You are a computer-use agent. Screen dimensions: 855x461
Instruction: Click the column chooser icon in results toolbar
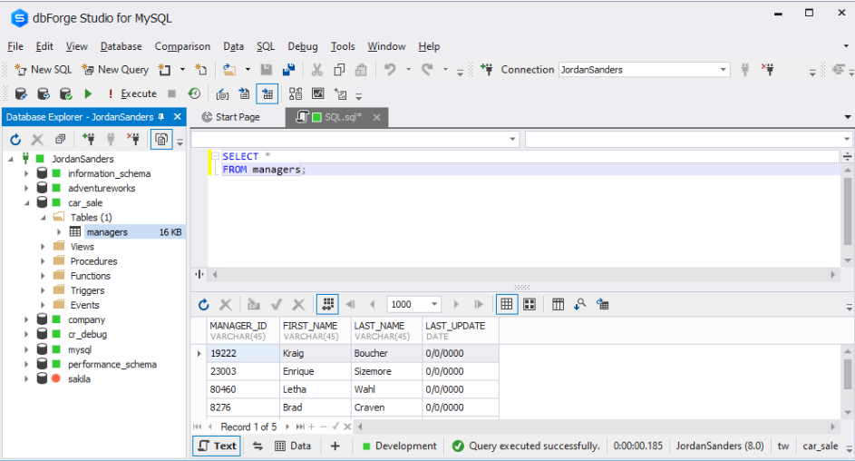coord(558,304)
